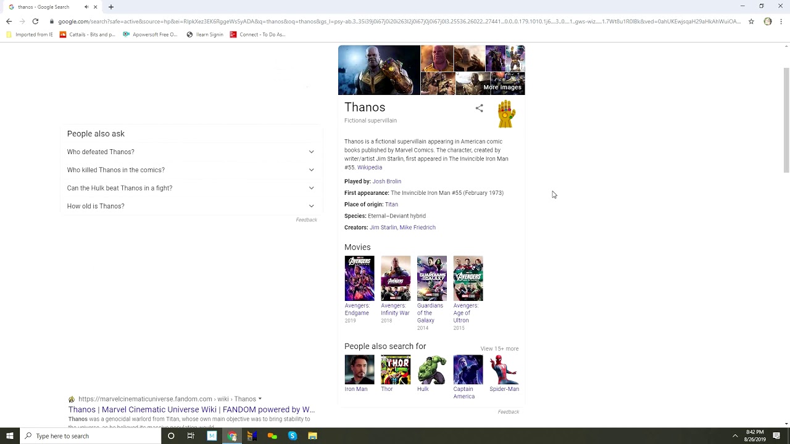Open Task View on the taskbar
This screenshot has height=444, width=790.
point(191,436)
